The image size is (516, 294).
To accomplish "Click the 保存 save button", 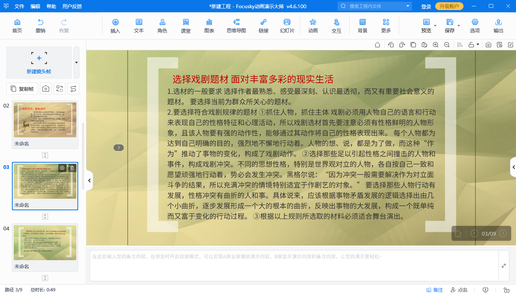I will point(450,26).
